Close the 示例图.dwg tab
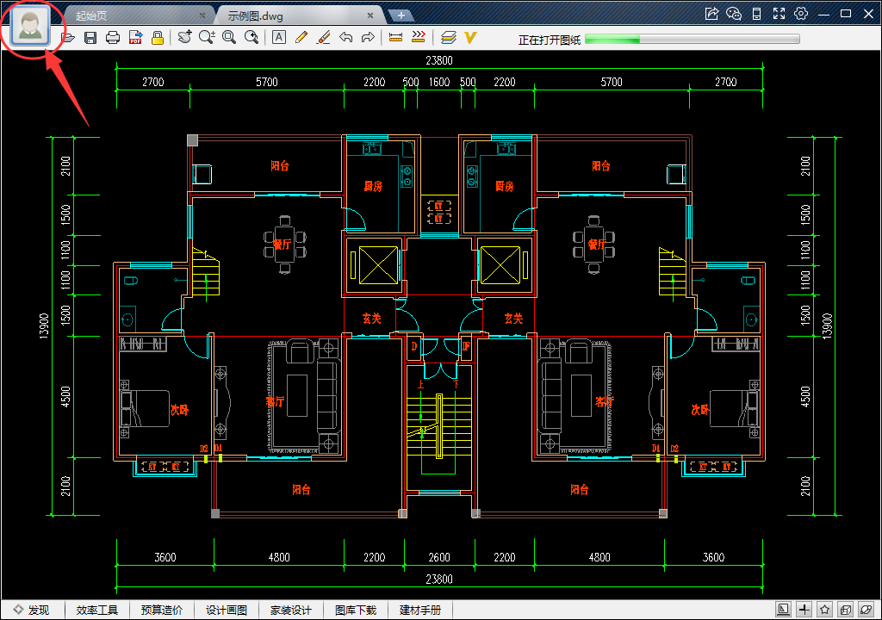The height and width of the screenshot is (620, 882). pos(370,15)
